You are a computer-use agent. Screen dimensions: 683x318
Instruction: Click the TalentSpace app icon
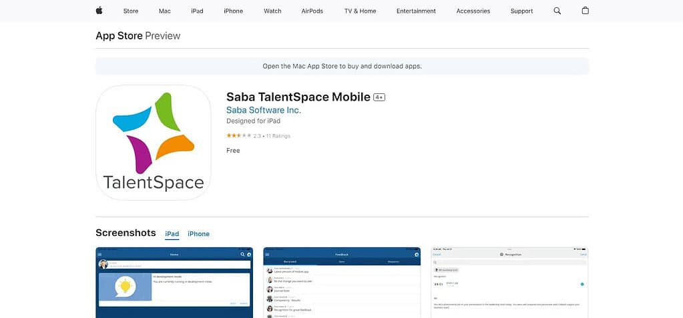[154, 143]
